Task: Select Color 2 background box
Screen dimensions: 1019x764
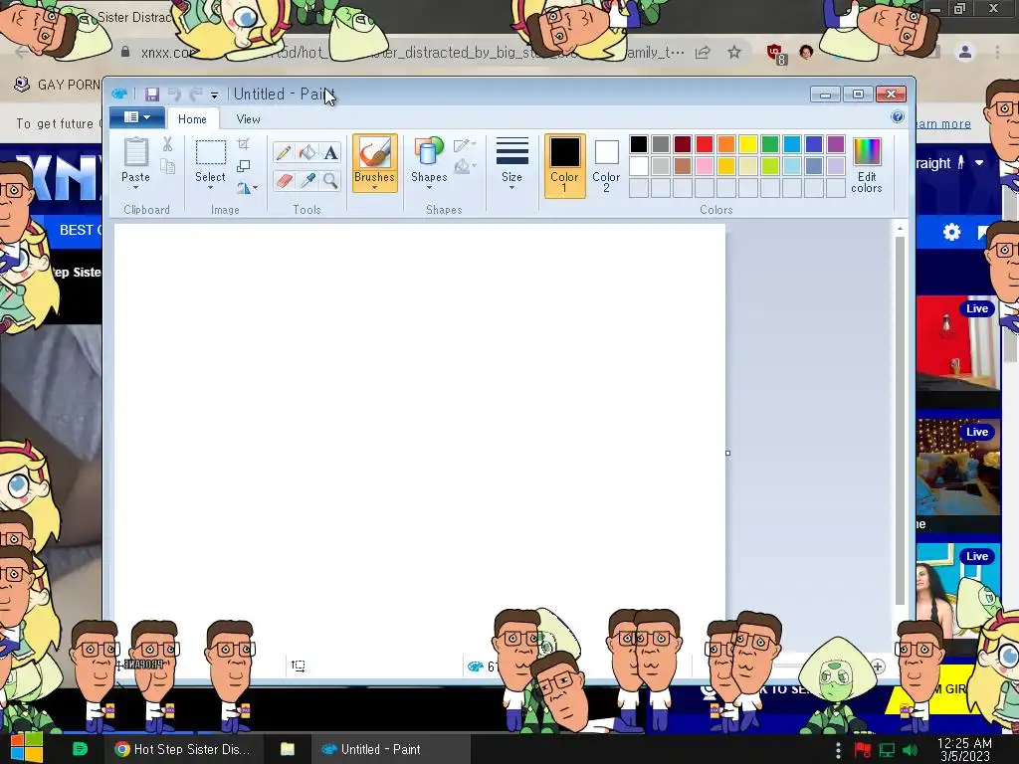Action: click(606, 165)
